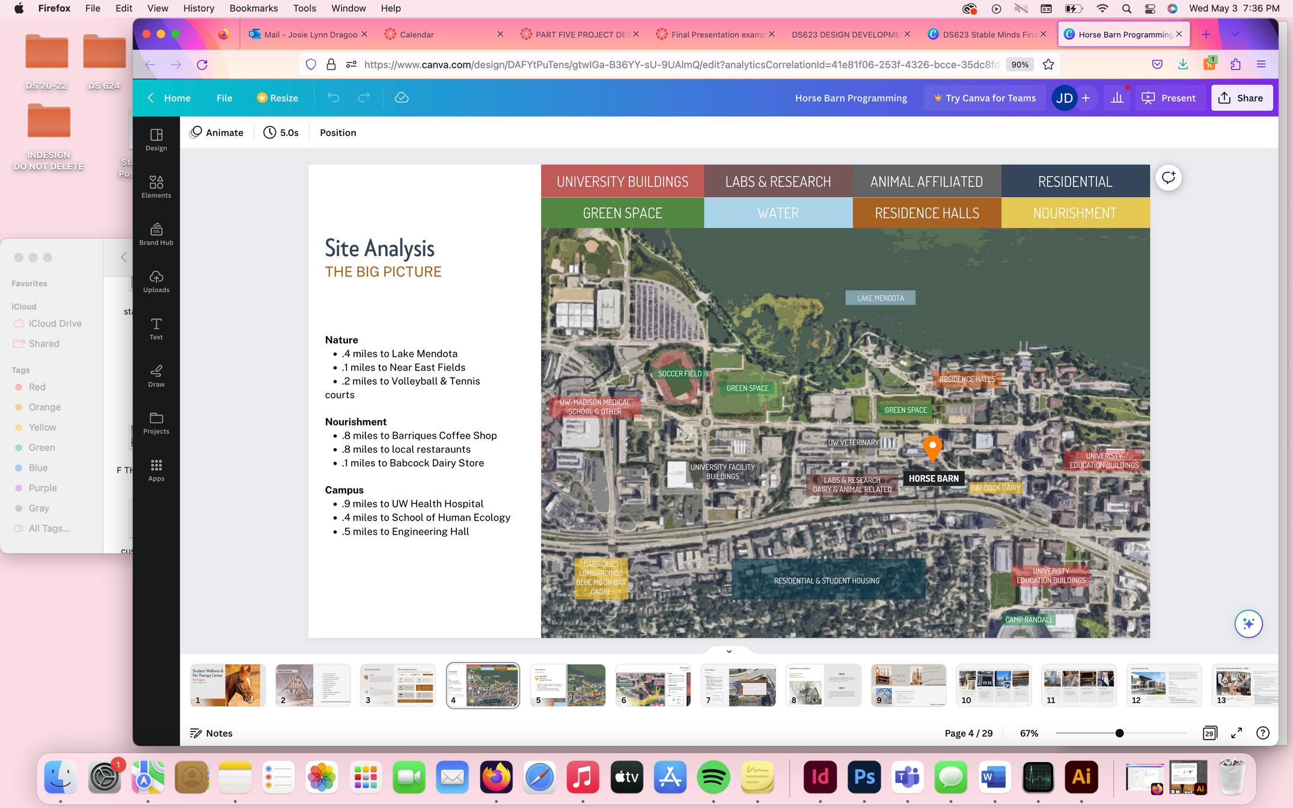Adjust the zoom level slider
This screenshot has height=808, width=1293.
click(x=1119, y=733)
